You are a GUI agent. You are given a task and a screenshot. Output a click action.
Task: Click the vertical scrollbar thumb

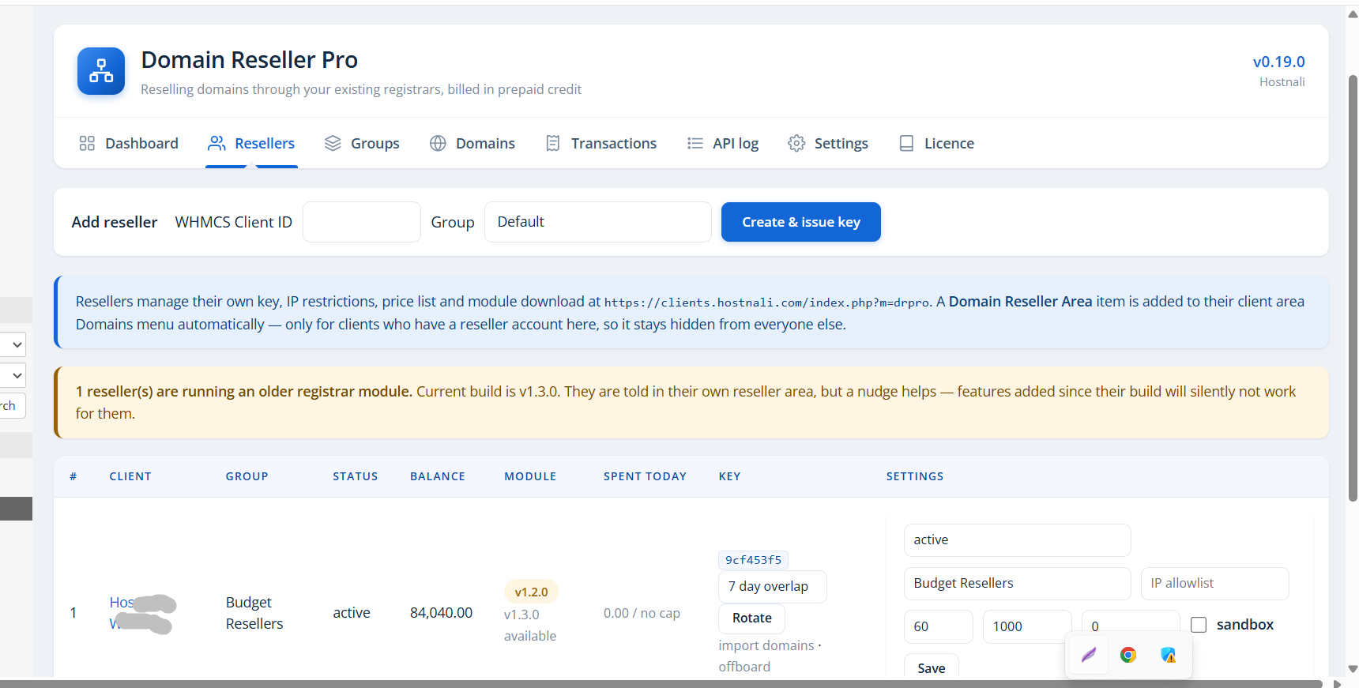click(1353, 288)
